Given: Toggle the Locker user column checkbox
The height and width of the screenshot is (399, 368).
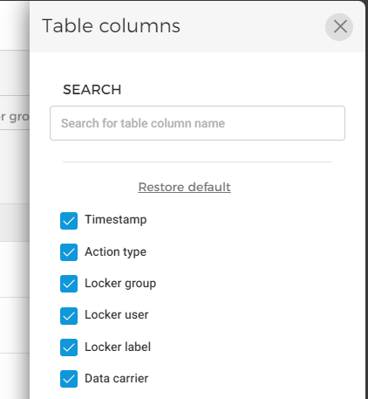Looking at the screenshot, I should (x=69, y=316).
